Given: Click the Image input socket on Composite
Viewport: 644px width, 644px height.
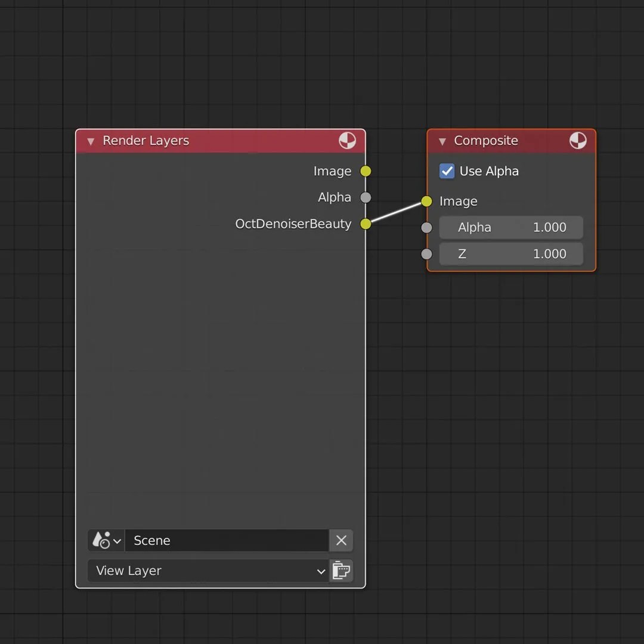Looking at the screenshot, I should (426, 202).
